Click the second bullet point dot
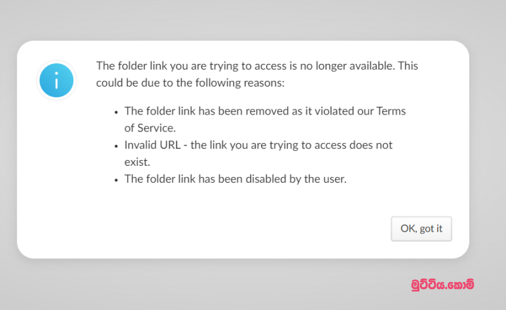 click(116, 146)
